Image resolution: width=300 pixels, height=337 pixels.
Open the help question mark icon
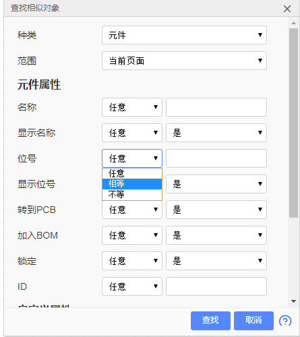pyautogui.click(x=285, y=321)
